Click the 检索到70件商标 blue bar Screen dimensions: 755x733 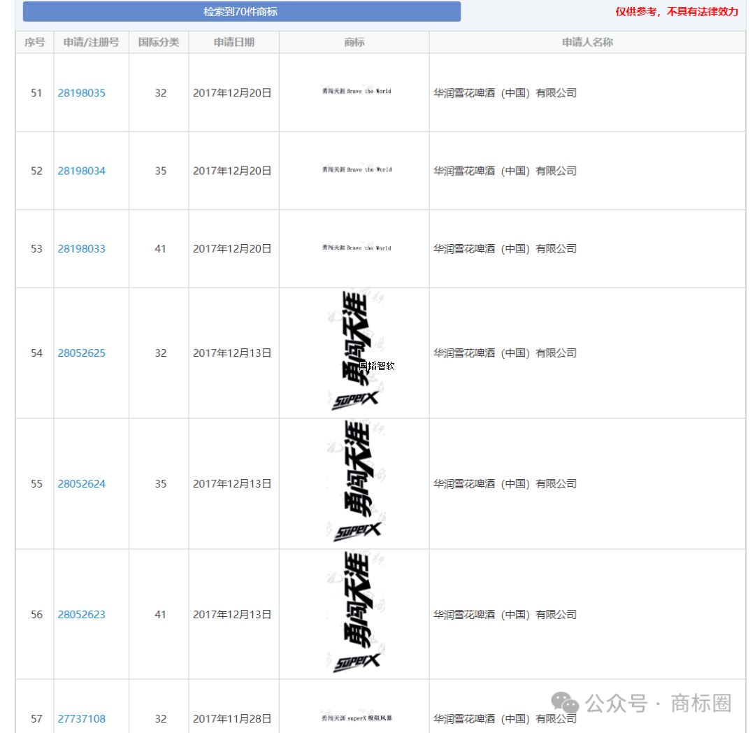(242, 12)
